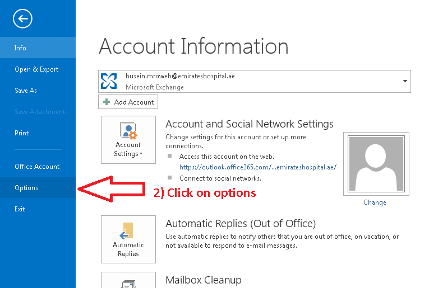Screen dimensions: 429x288
Task: Open the outlook.office365.com web access link
Action: [258, 167]
